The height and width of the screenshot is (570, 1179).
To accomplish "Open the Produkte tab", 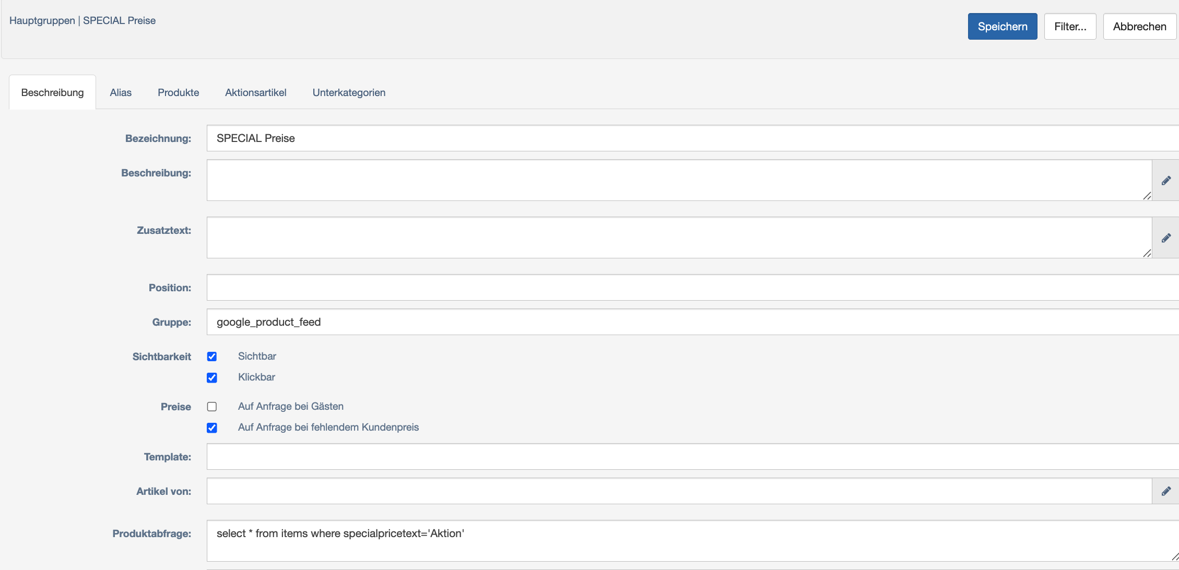I will (x=179, y=92).
